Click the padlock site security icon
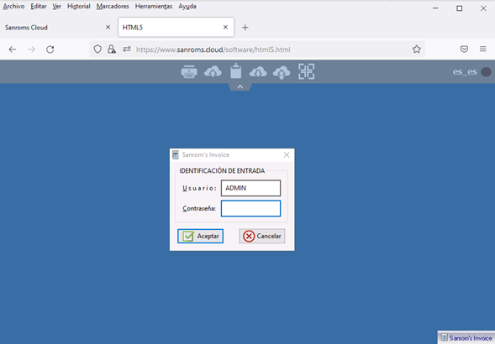Image resolution: width=495 pixels, height=344 pixels. (x=112, y=50)
